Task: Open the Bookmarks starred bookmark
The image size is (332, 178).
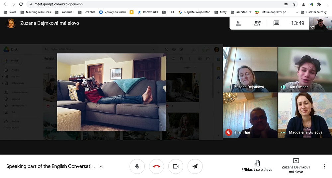Action: (x=148, y=12)
